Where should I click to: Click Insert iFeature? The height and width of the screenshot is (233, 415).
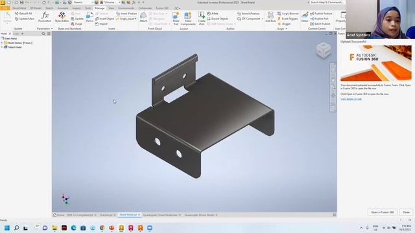click(x=127, y=14)
